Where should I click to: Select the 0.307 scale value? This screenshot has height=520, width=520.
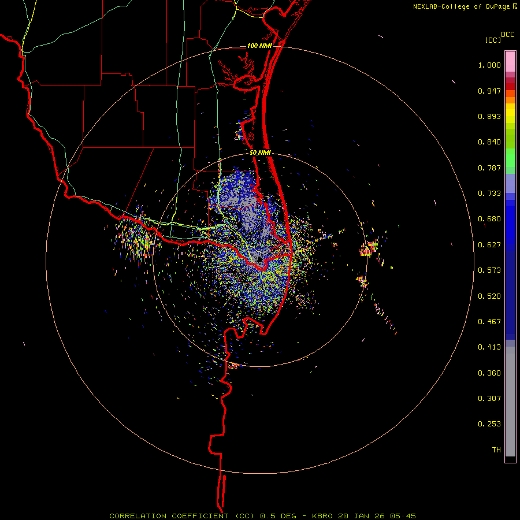[x=489, y=399]
